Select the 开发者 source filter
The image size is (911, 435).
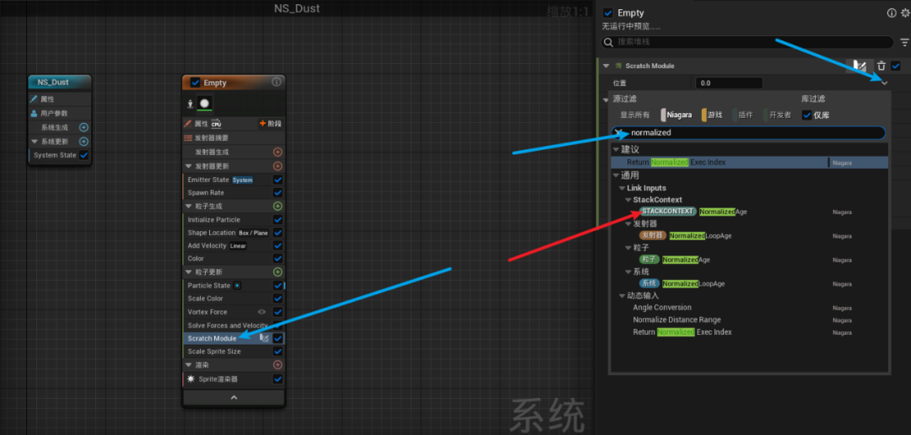[x=778, y=115]
